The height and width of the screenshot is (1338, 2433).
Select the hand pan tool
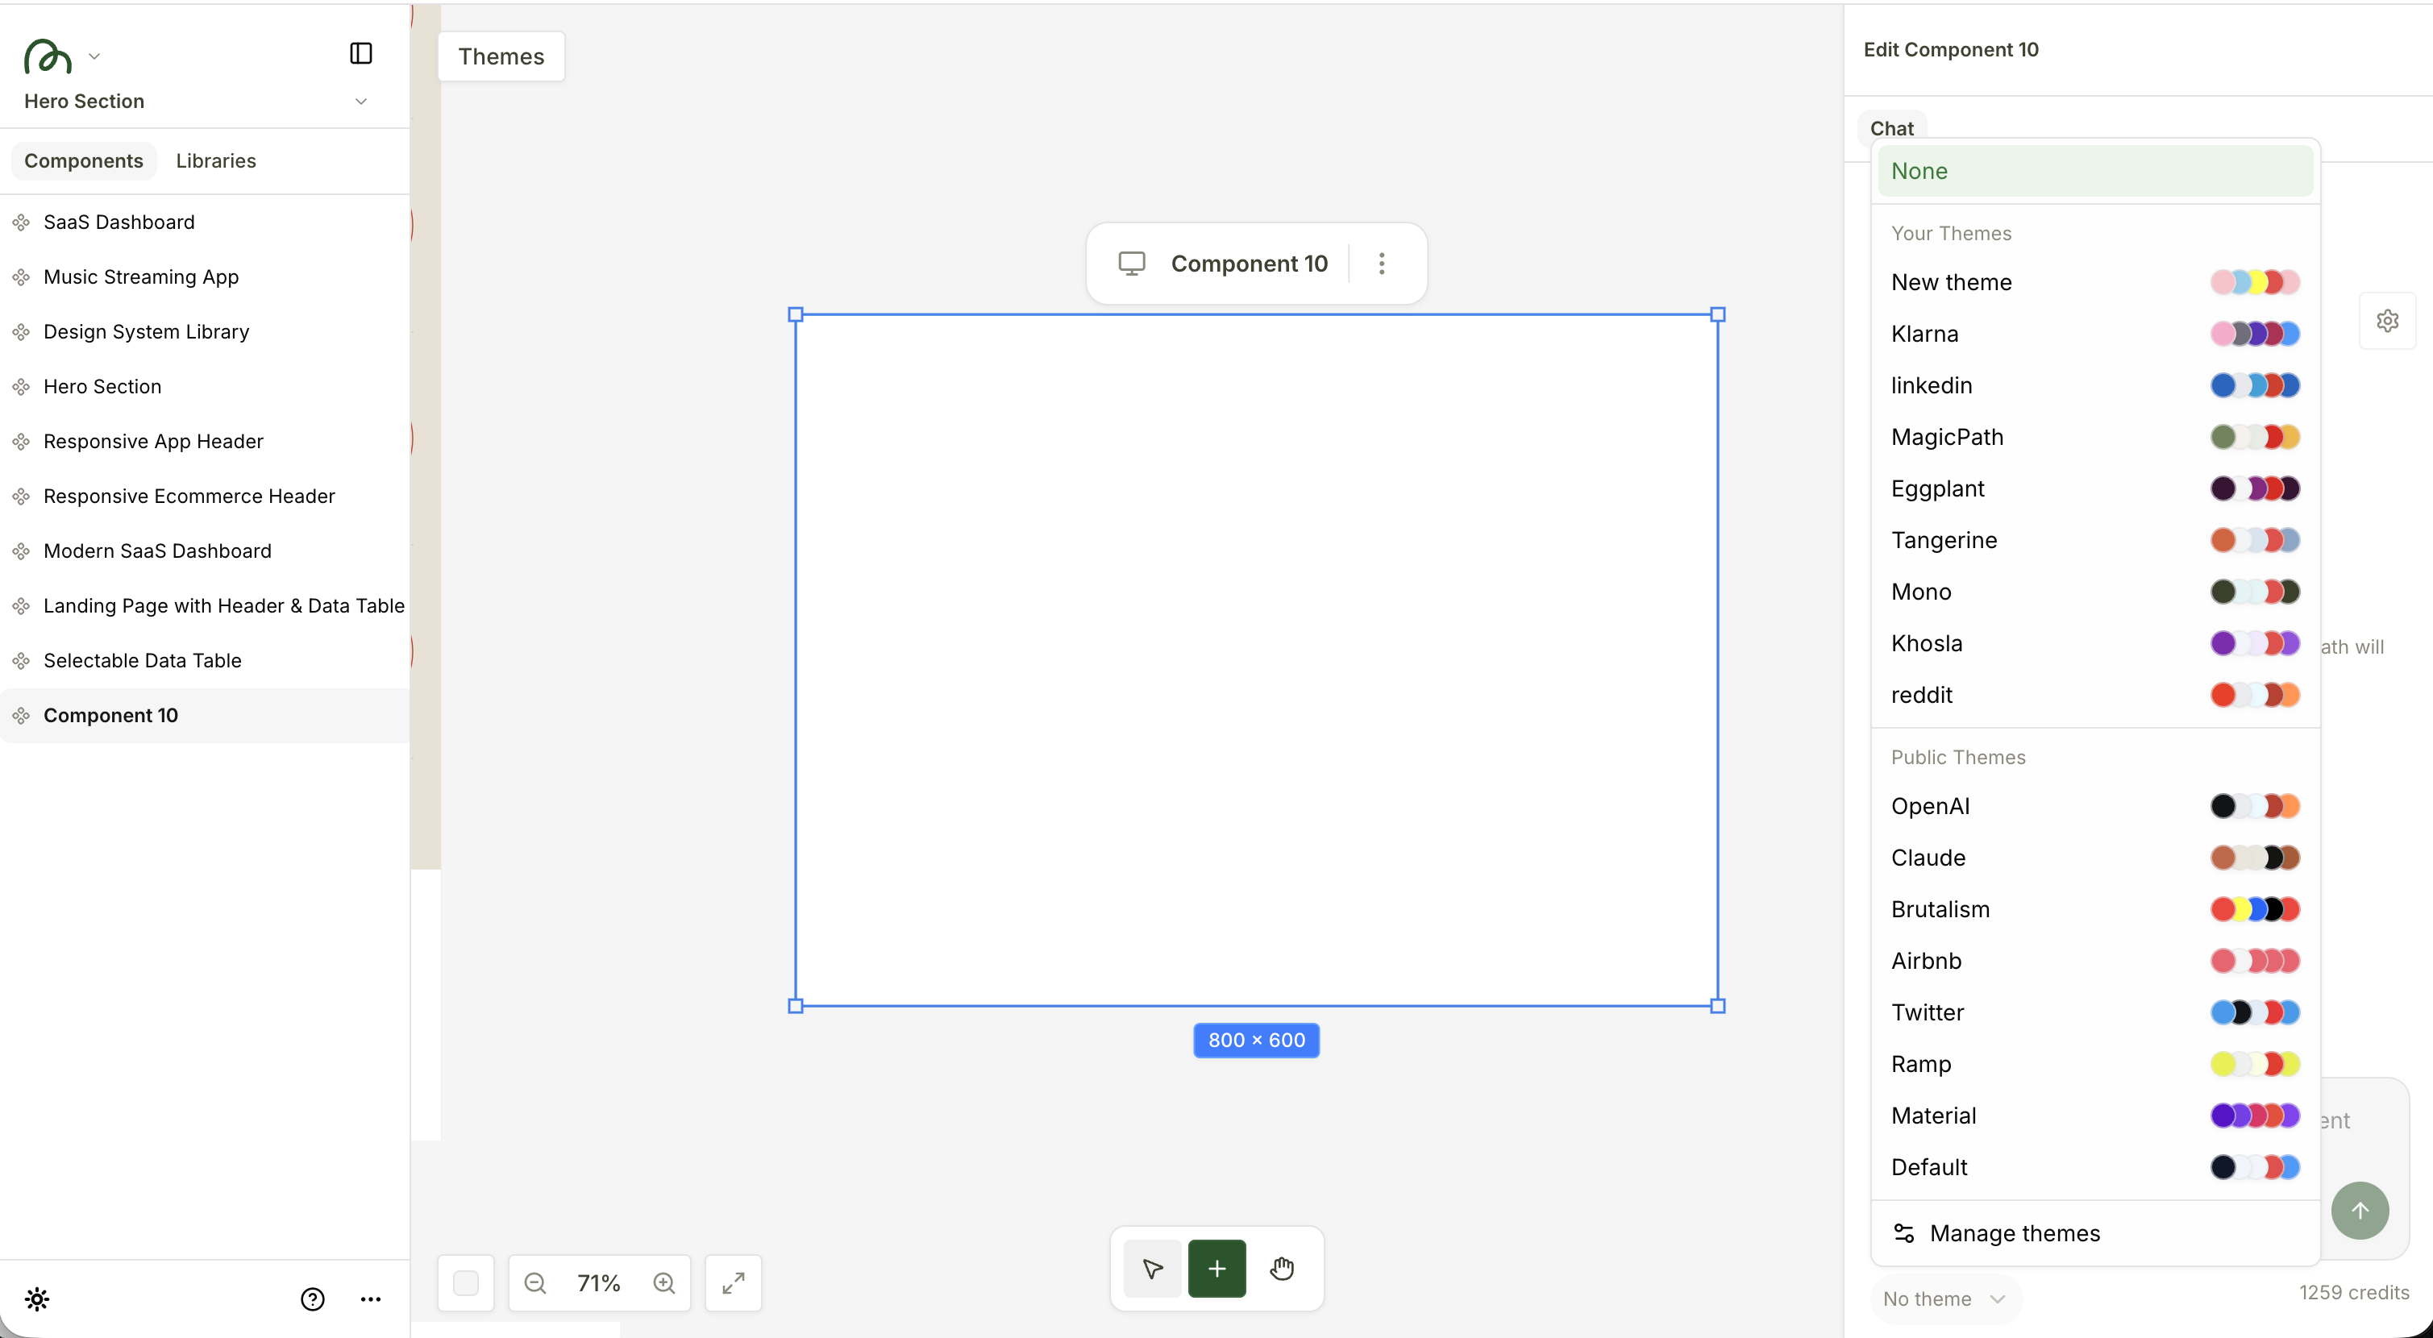coord(1282,1268)
